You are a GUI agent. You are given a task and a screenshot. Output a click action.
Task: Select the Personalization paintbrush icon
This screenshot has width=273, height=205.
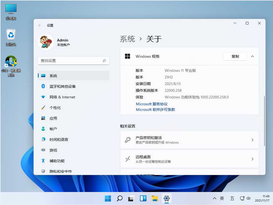click(43, 108)
